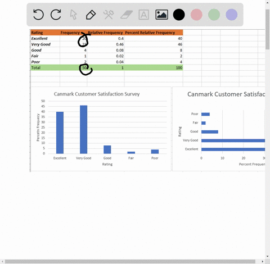Click the undo arrow icon
270x264 pixels.
click(x=38, y=15)
